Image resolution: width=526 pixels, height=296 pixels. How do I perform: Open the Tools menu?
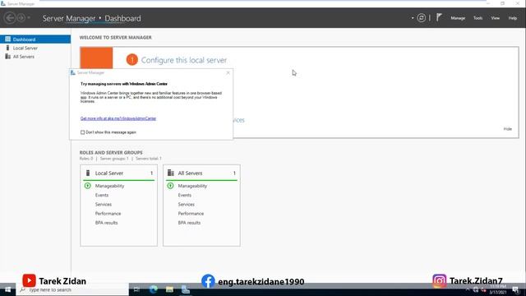point(478,18)
